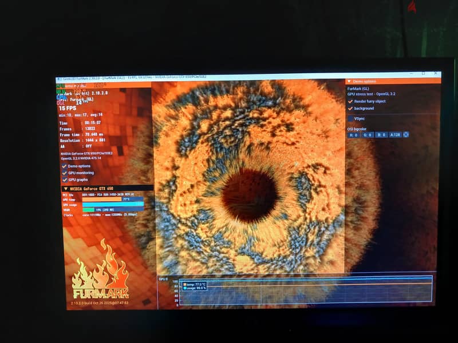
Task: Click the VRAM usage bar
Action: [x=113, y=209]
